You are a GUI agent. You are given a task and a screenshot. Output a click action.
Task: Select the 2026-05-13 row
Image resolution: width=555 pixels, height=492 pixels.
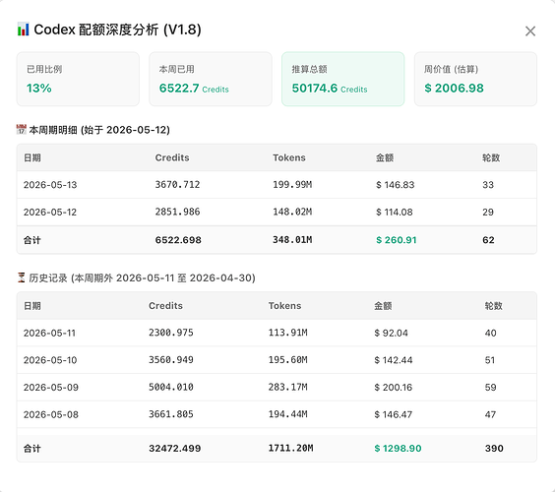coord(277,185)
